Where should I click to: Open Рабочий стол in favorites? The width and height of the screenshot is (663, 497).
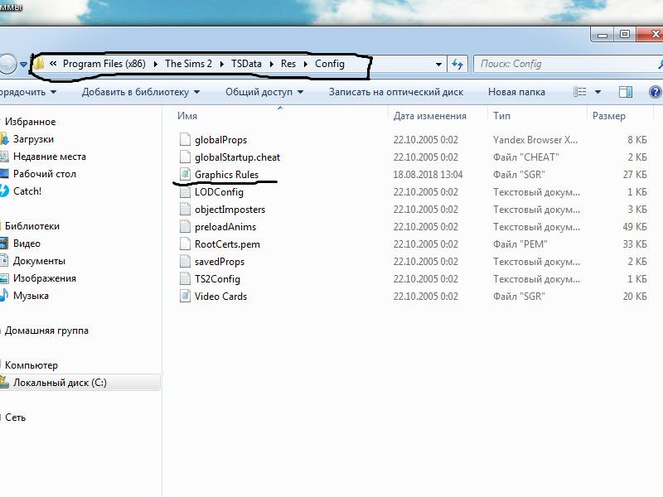coord(45,174)
